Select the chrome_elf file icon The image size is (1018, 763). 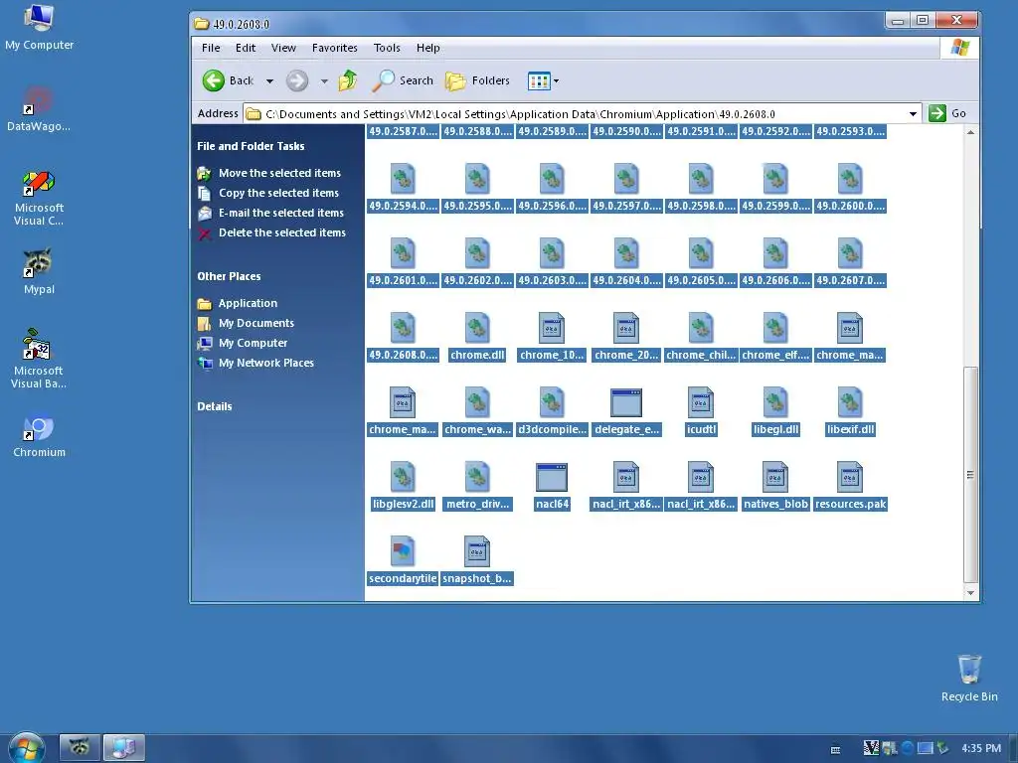(x=775, y=328)
